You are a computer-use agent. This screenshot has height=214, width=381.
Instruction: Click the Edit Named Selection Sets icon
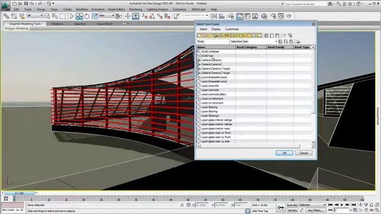tap(176, 16)
